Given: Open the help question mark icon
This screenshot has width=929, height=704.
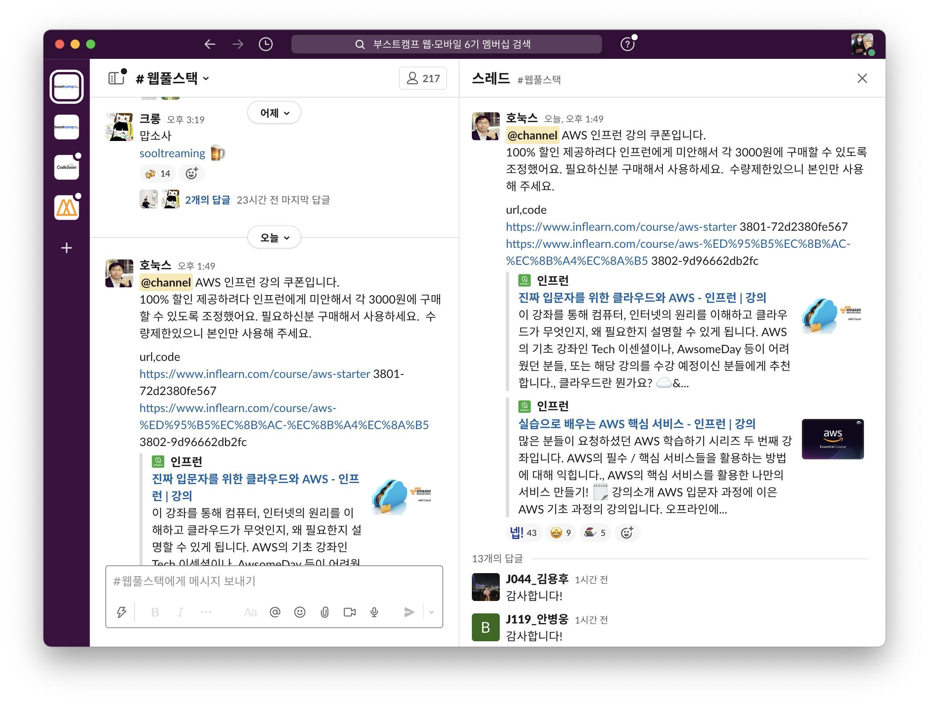Looking at the screenshot, I should [627, 44].
